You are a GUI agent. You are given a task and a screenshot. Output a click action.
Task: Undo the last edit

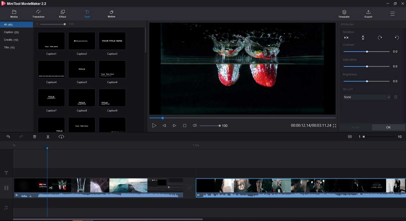point(8,137)
